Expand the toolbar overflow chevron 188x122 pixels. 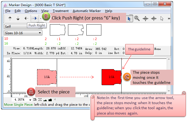[x=169, y=18]
